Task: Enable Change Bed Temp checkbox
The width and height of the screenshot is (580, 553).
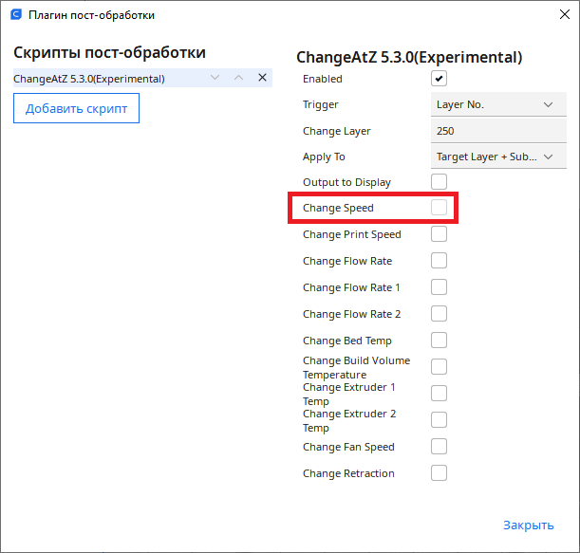Action: point(439,341)
